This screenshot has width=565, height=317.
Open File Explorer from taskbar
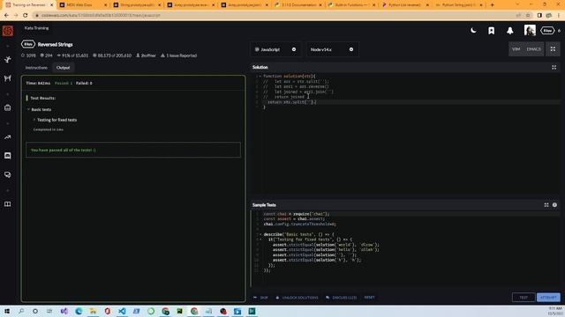[93, 311]
